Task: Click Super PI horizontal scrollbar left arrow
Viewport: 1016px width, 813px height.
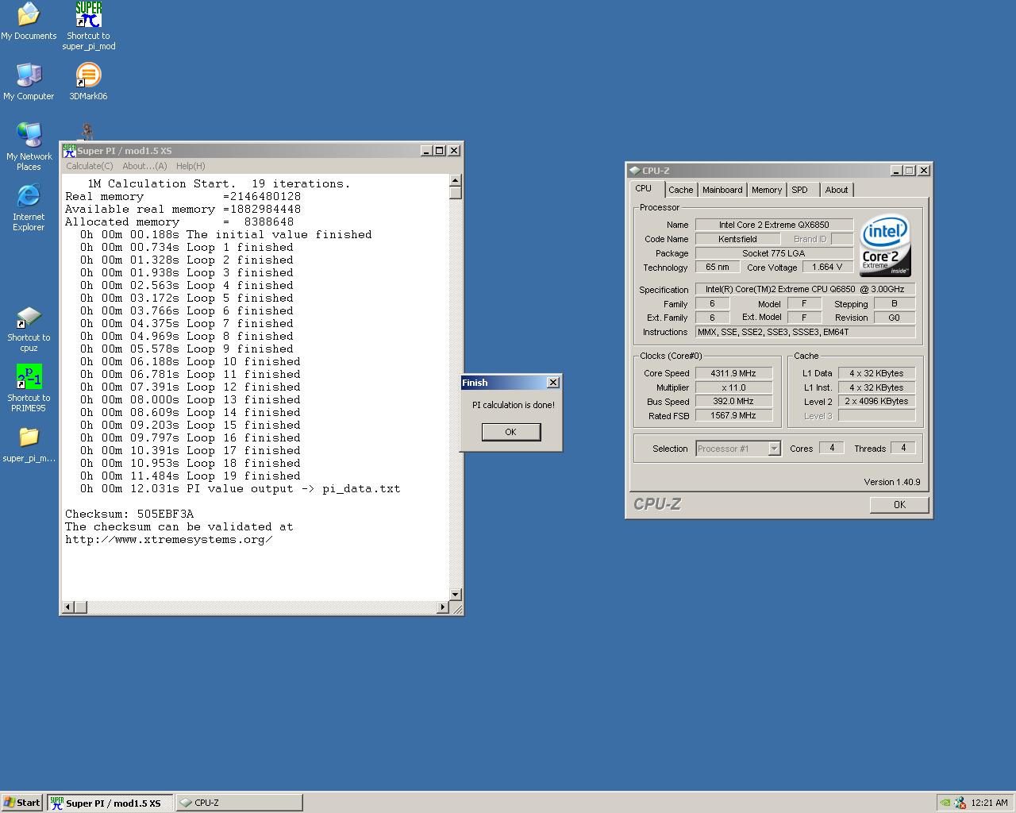Action: point(68,607)
